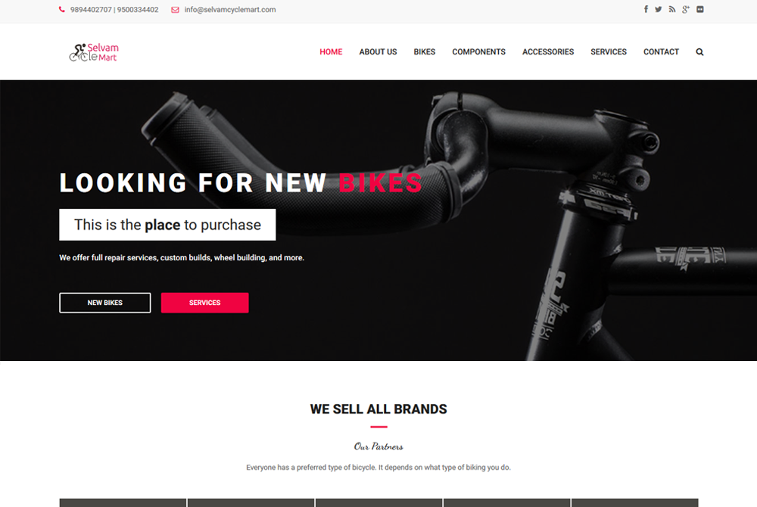Go to the Home menu item
The image size is (757, 507).
click(x=331, y=51)
